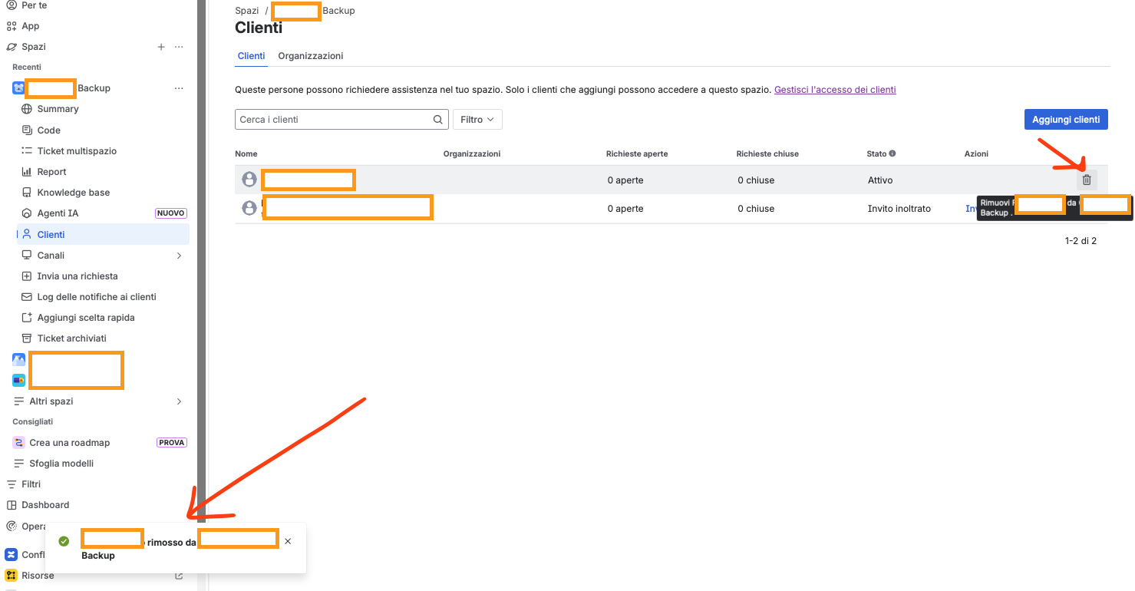Open Crea una roadmap suggestion
This screenshot has width=1135, height=591.
tap(69, 443)
